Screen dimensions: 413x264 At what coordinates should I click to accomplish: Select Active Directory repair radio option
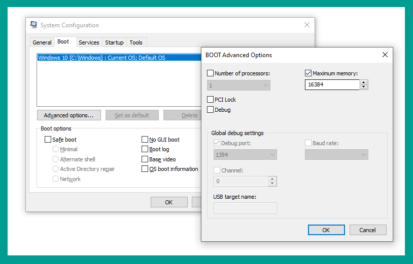[55, 169]
